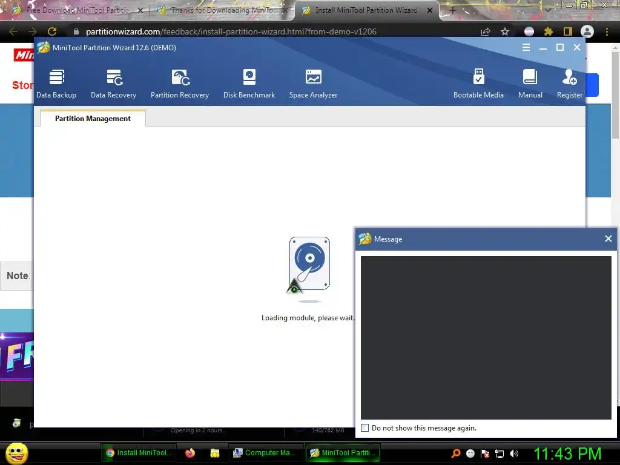Open the striped circle browser extension
The image size is (620, 465).
pos(529,31)
